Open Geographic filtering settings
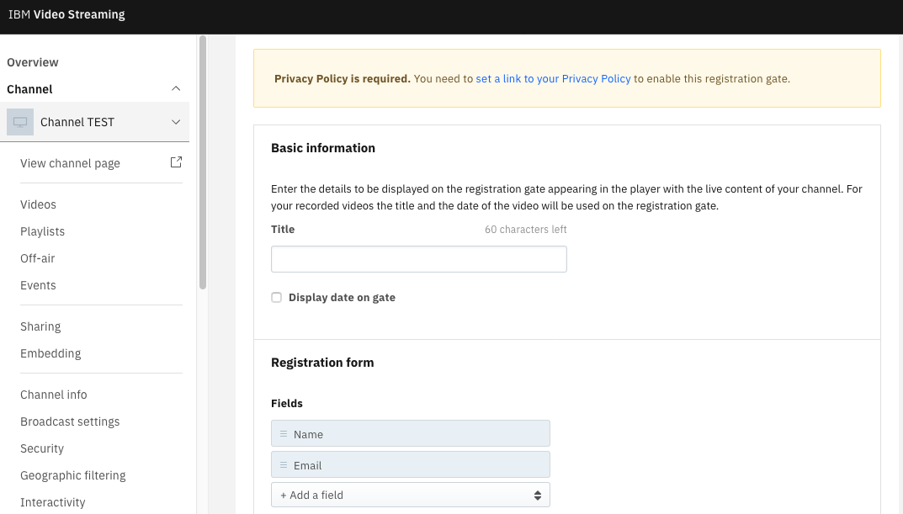 tap(73, 476)
